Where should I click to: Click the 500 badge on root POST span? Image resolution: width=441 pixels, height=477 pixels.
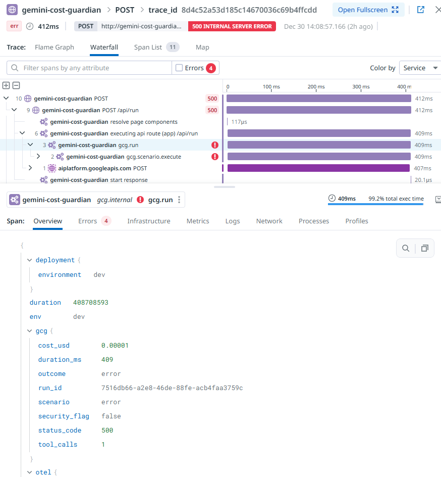tap(212, 99)
